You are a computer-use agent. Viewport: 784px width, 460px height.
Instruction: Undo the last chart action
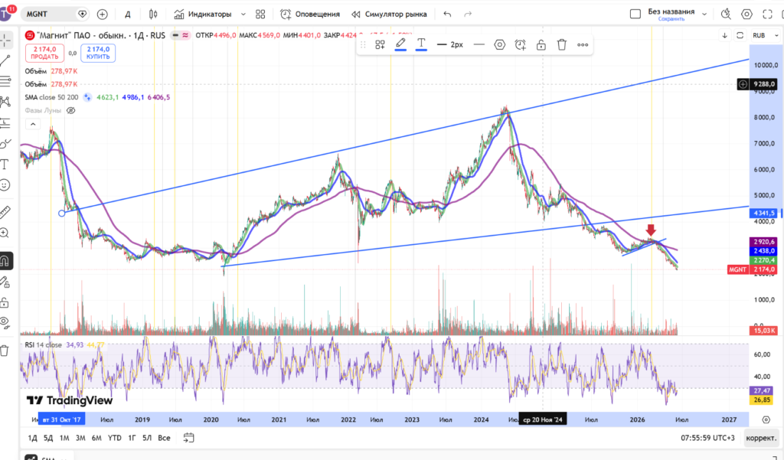447,14
